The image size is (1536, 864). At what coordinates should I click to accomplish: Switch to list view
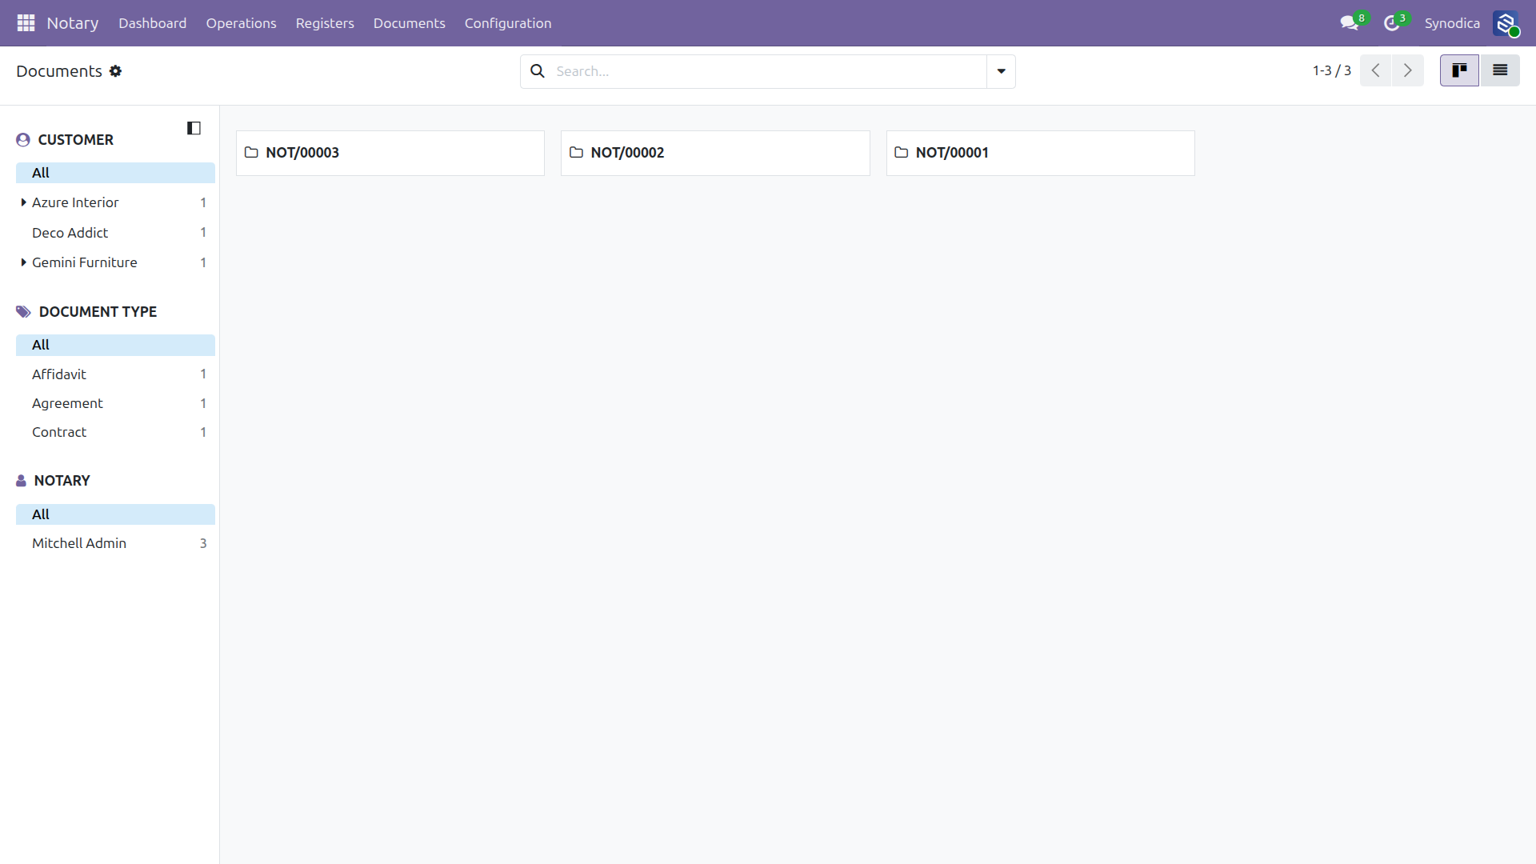1500,70
